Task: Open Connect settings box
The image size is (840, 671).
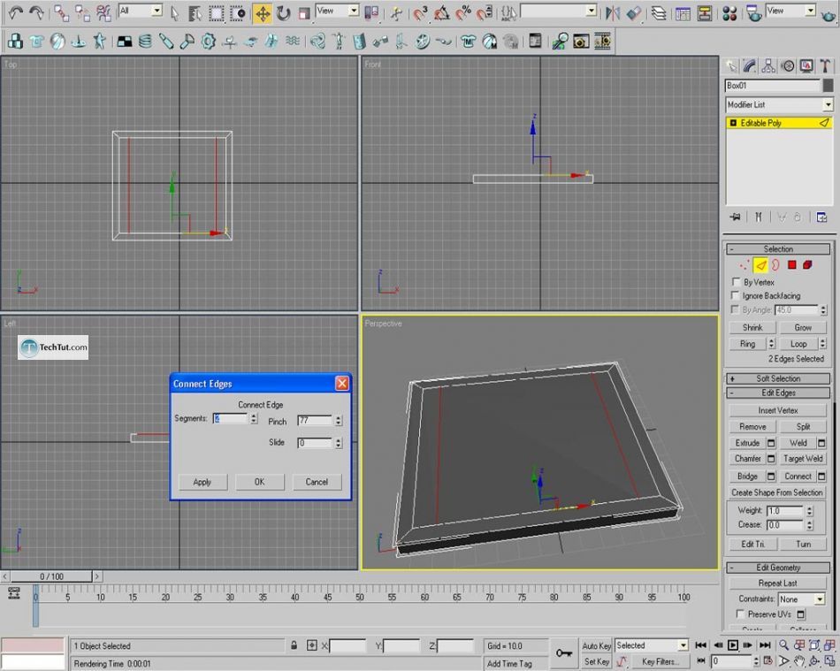Action: 821,477
